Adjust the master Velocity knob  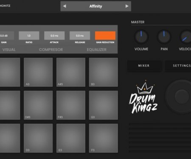coord(186,37)
